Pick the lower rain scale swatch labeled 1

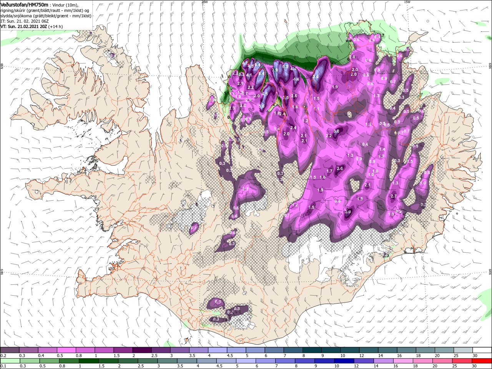coord(88,361)
